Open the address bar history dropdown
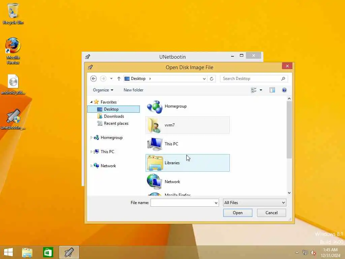This screenshot has width=345, height=259. pyautogui.click(x=204, y=79)
